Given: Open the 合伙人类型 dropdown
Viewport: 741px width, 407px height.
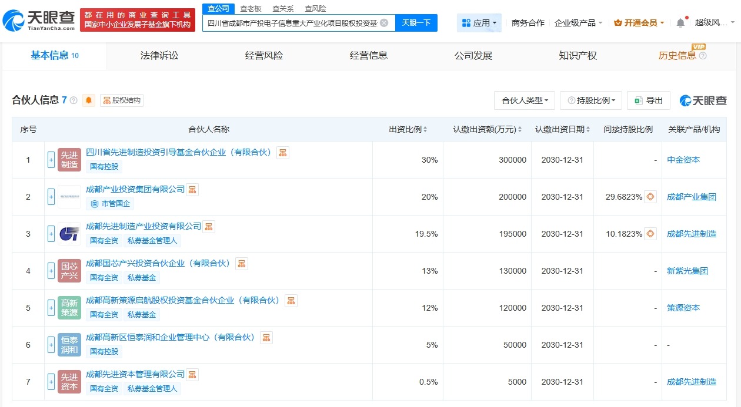Looking at the screenshot, I should click(524, 100).
